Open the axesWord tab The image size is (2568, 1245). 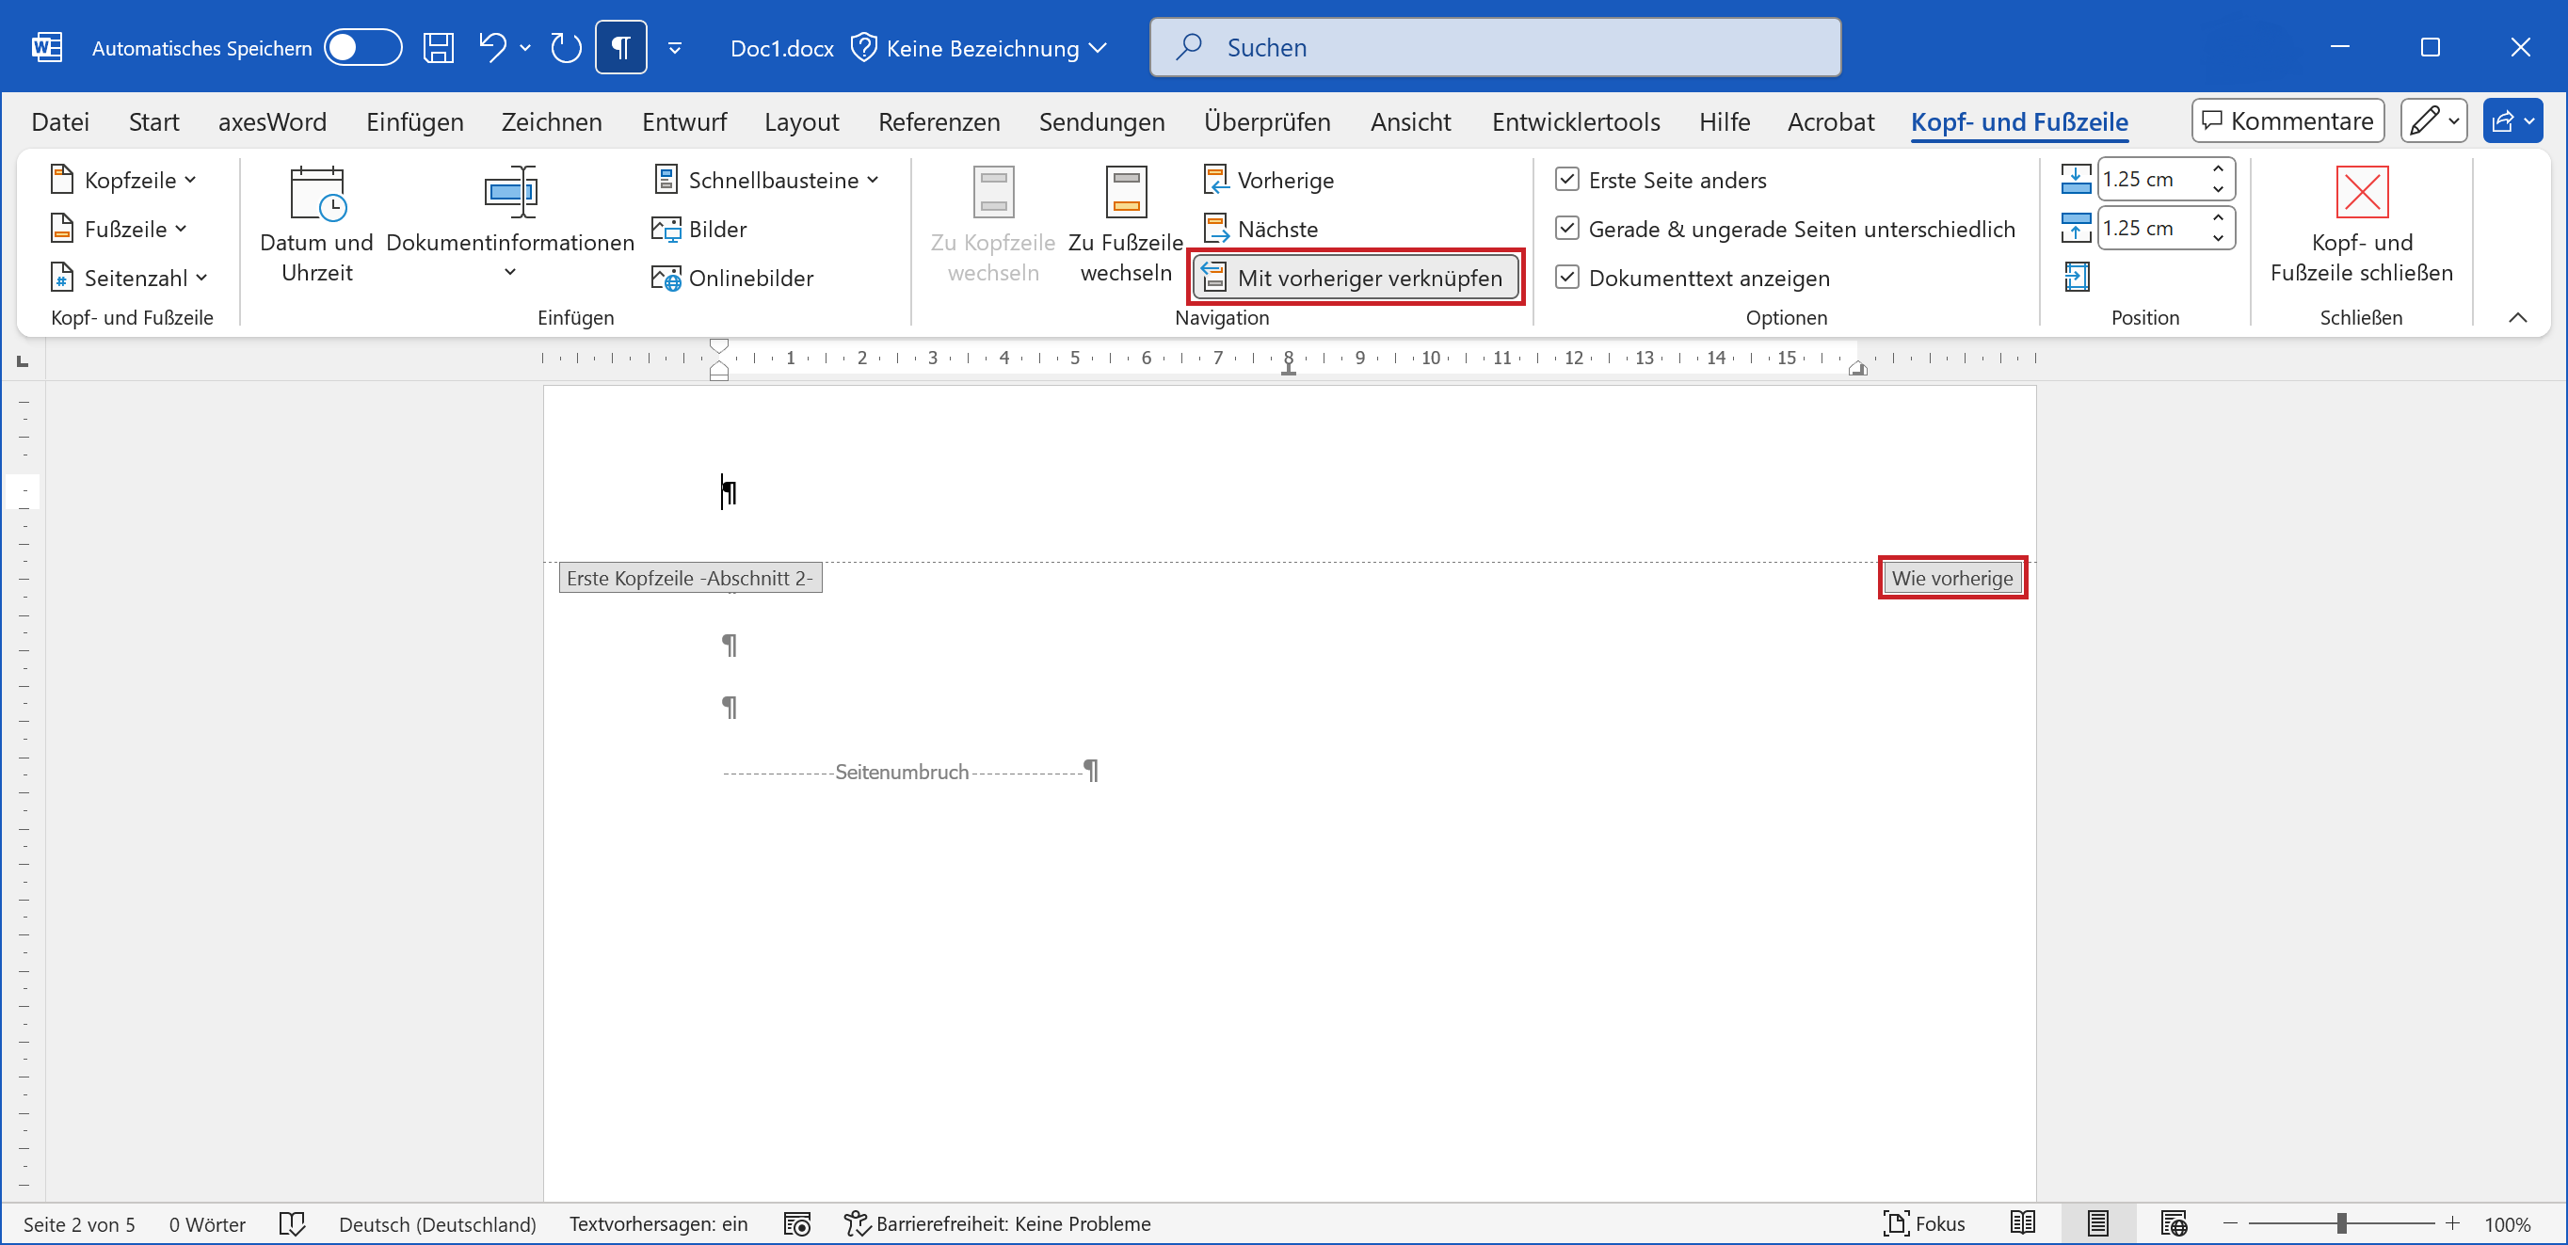[x=272, y=121]
